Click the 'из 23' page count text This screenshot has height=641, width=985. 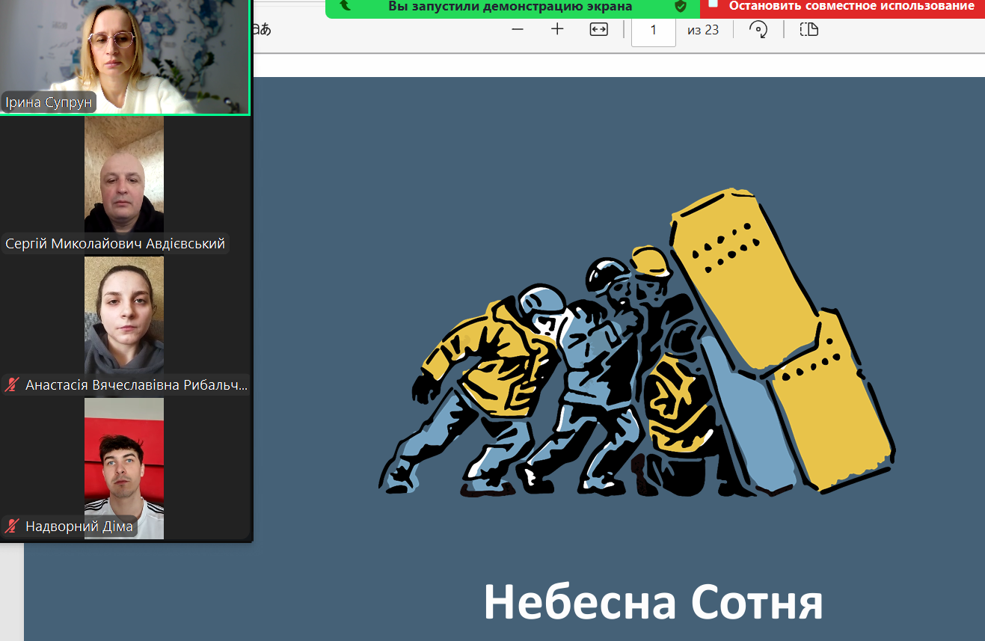click(703, 30)
